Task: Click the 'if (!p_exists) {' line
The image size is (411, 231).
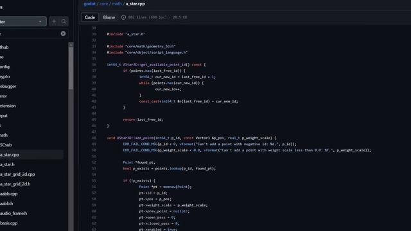Action: (x=139, y=181)
